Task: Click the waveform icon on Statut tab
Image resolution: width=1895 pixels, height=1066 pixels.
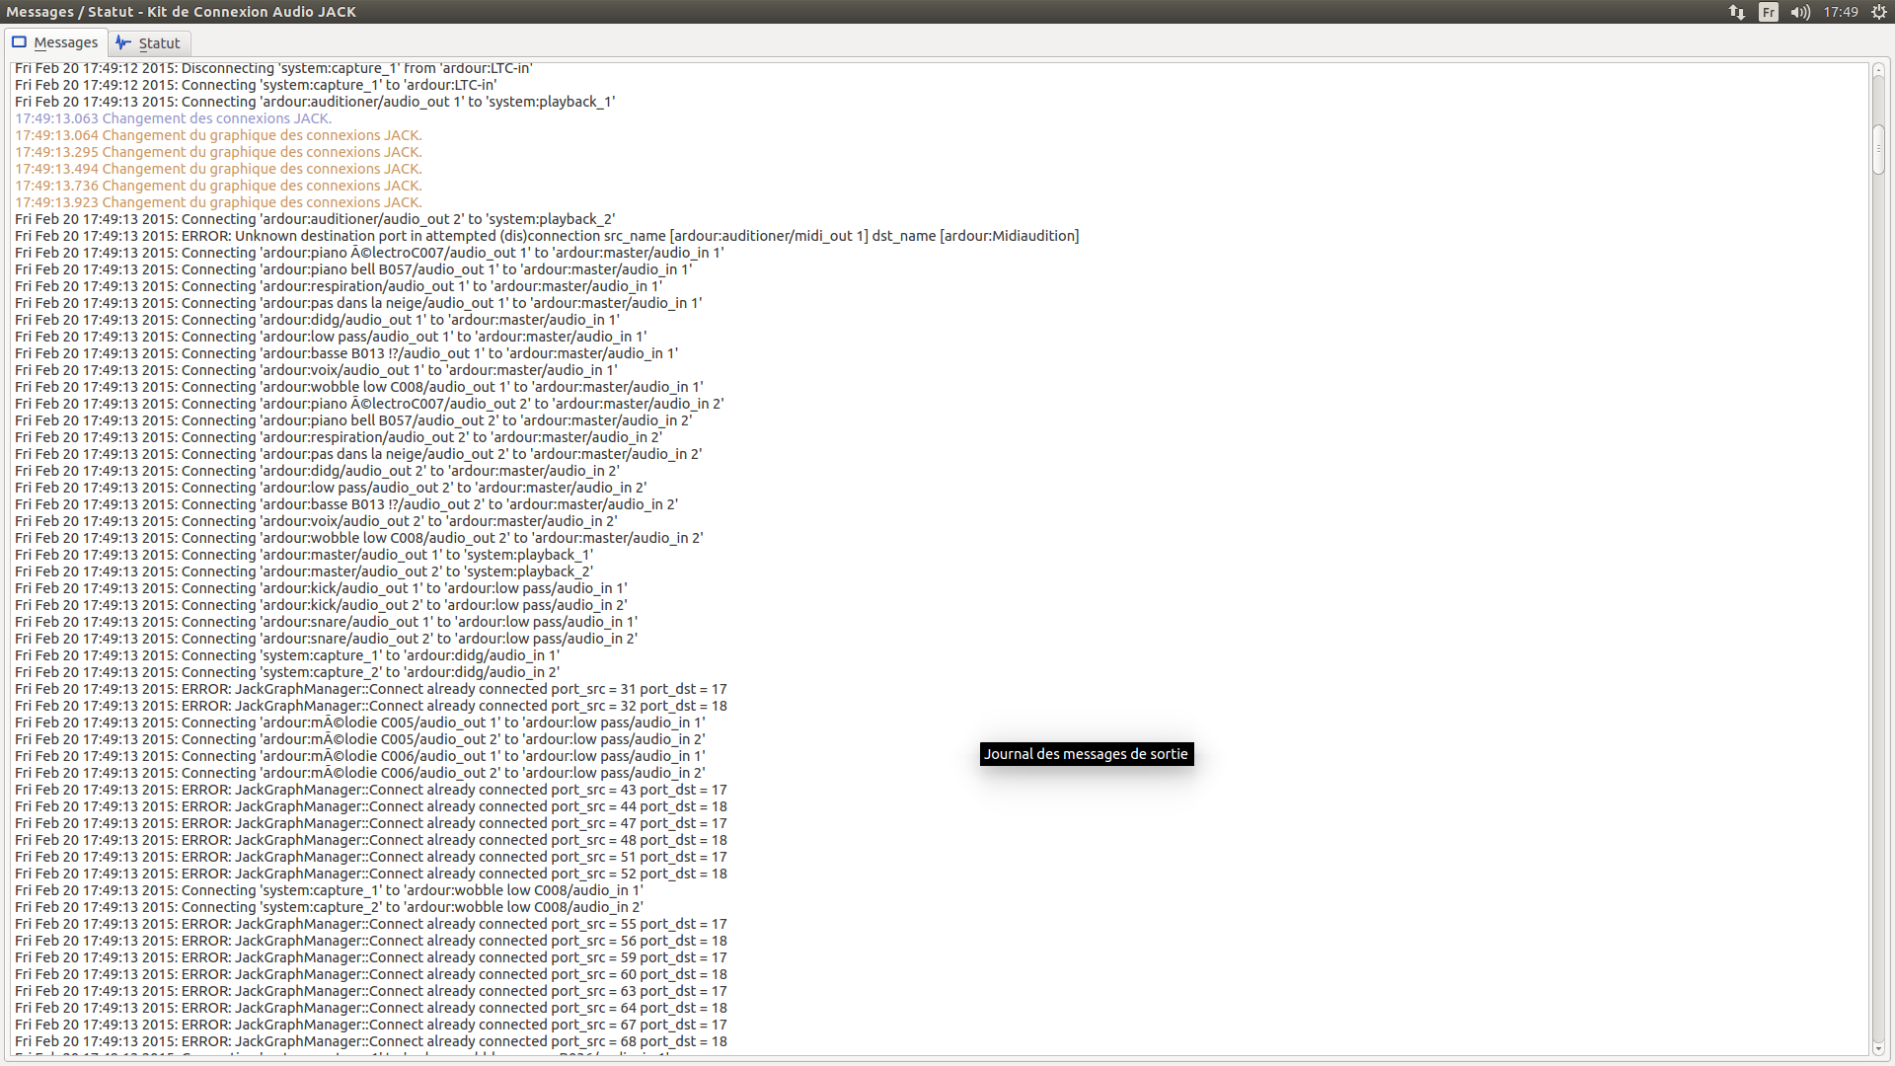Action: click(x=123, y=42)
